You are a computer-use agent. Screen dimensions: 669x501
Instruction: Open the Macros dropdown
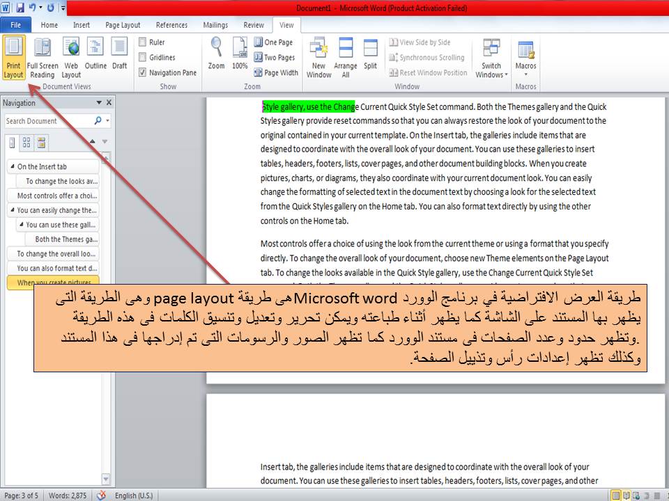(525, 58)
